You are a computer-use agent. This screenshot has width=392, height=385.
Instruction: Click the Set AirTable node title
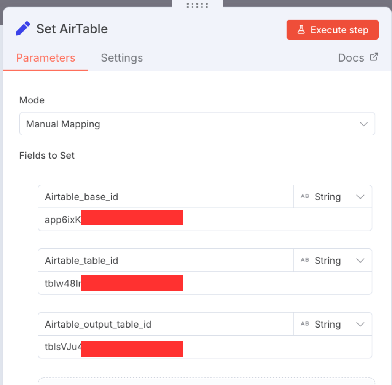pos(72,29)
